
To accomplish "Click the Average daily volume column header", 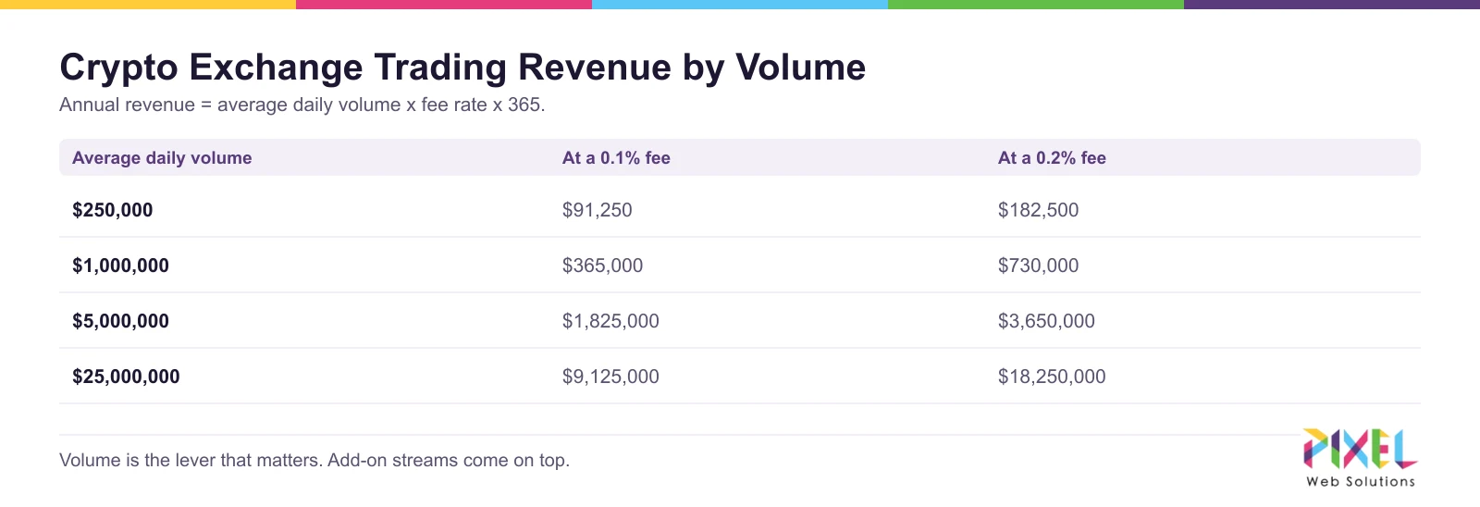I will [x=162, y=158].
